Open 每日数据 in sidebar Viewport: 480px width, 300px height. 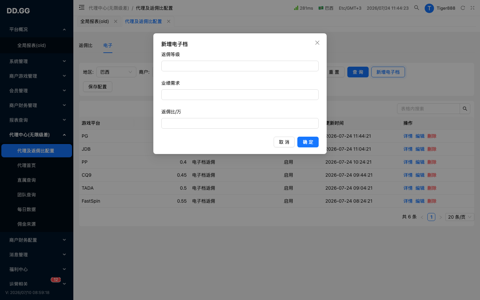point(37,209)
